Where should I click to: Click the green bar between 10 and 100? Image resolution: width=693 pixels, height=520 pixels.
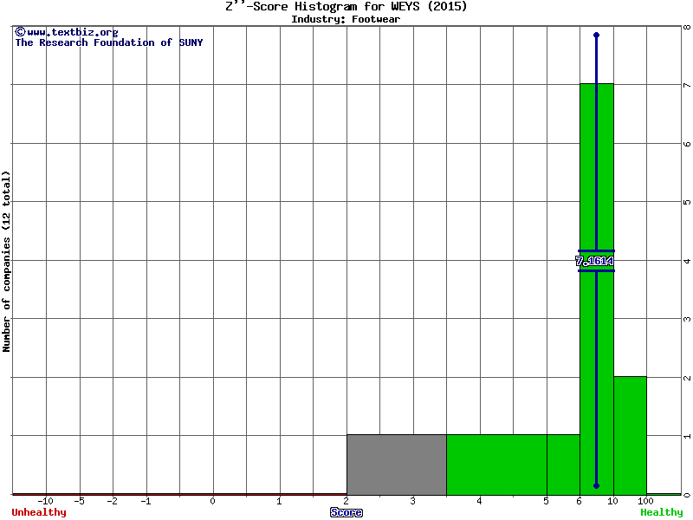tap(630, 435)
